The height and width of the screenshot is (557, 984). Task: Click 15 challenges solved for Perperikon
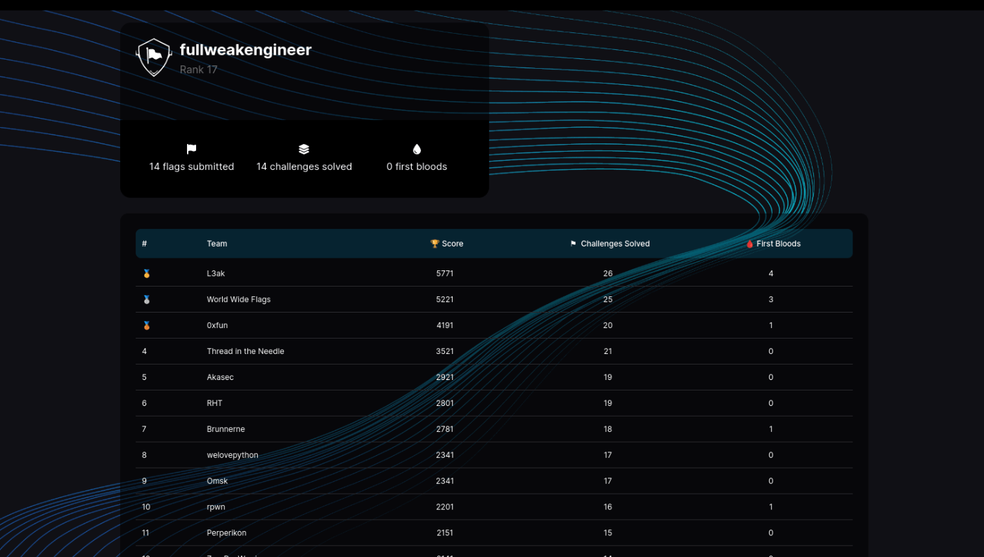tap(608, 533)
